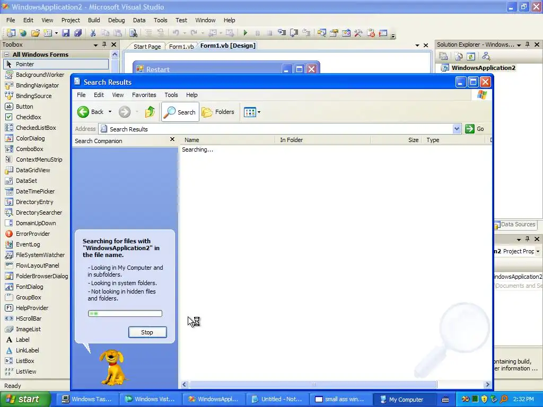This screenshot has width=543, height=407.
Task: Open the Add New Item dropdown arrow
Action: (x=56, y=33)
